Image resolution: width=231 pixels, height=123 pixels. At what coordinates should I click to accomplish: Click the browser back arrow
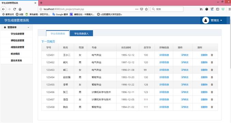tap(3, 9)
